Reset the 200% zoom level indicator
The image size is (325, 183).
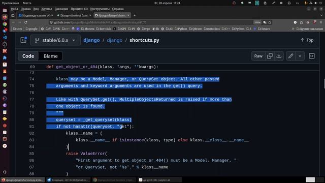coord(257,22)
